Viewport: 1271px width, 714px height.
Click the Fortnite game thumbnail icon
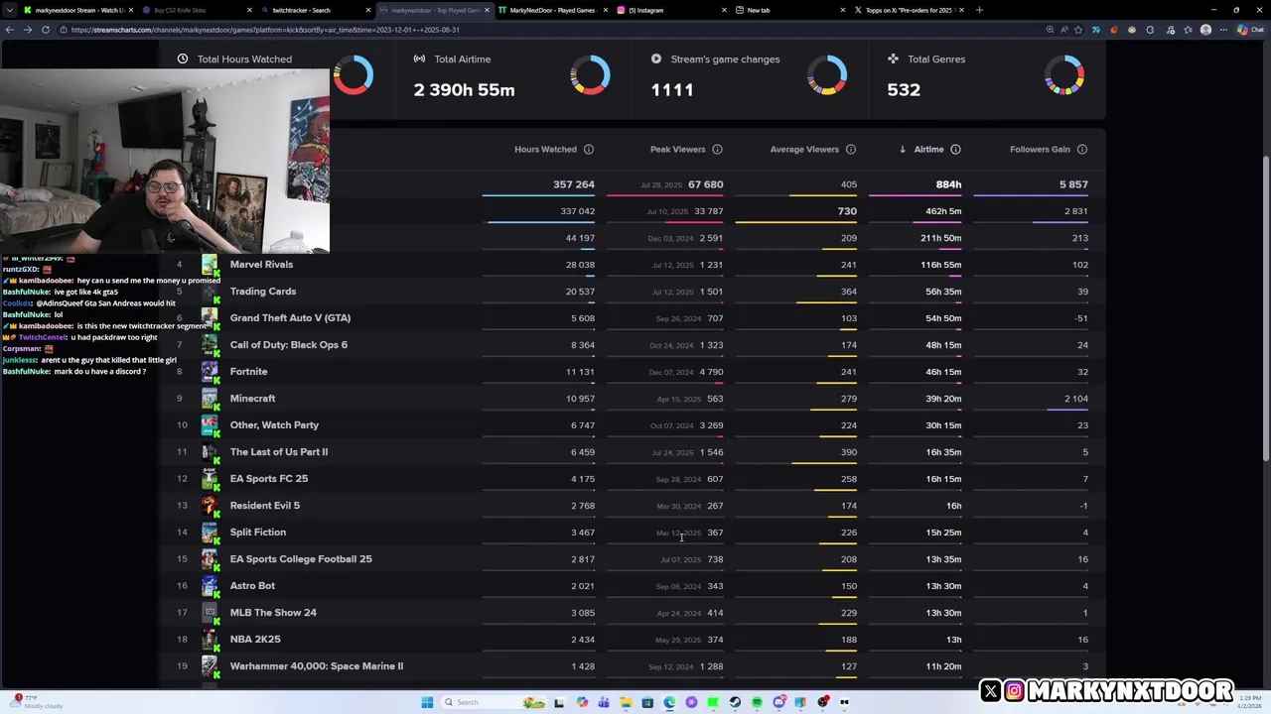[210, 372]
